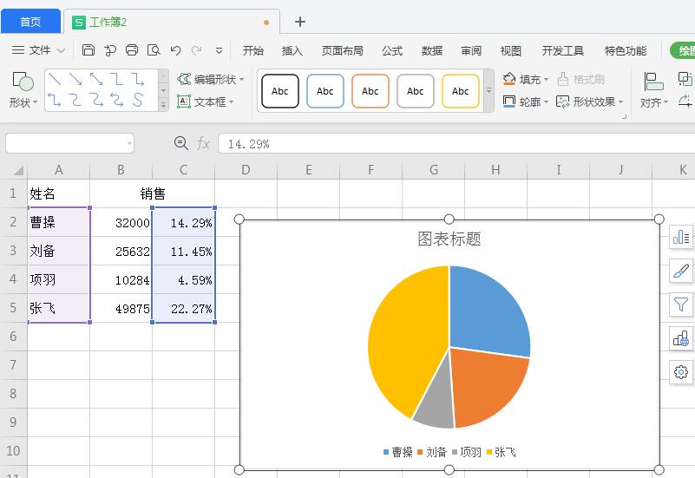Undo the last action
695x478 pixels.
point(175,50)
